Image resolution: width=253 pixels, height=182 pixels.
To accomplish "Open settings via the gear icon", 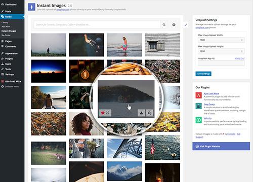I will (x=174, y=25).
